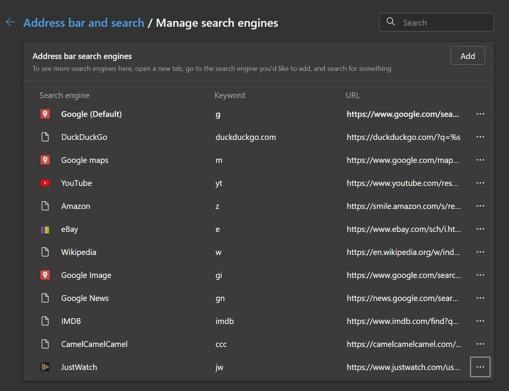Click the eBay colored icon
The height and width of the screenshot is (391, 509).
(x=45, y=229)
